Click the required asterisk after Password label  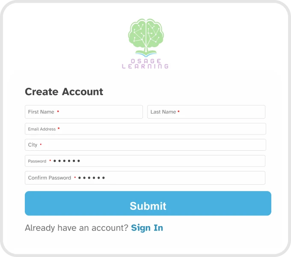click(x=50, y=161)
